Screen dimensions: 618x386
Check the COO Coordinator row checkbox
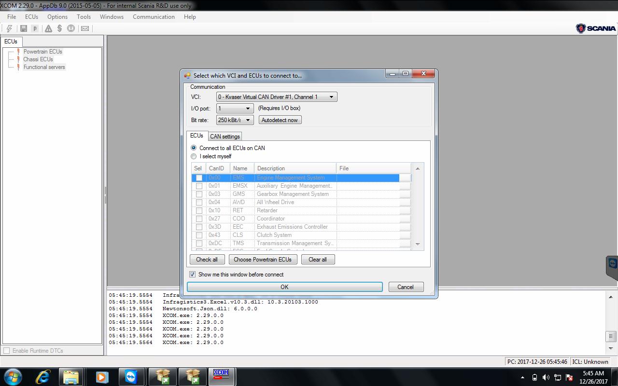(x=199, y=219)
